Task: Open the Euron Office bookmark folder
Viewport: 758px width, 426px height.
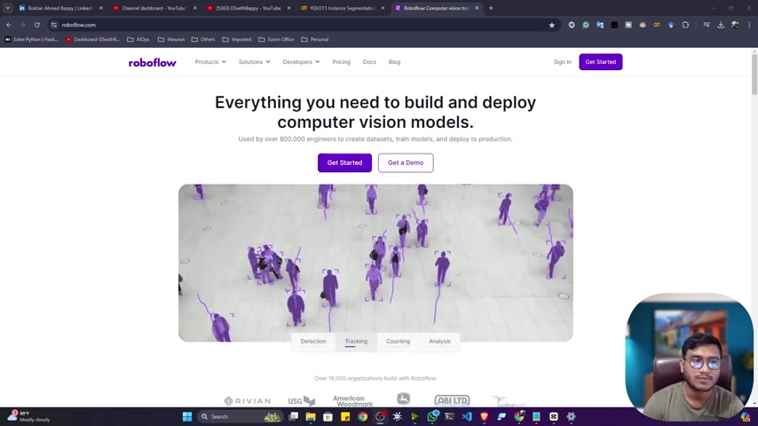Action: [x=276, y=39]
